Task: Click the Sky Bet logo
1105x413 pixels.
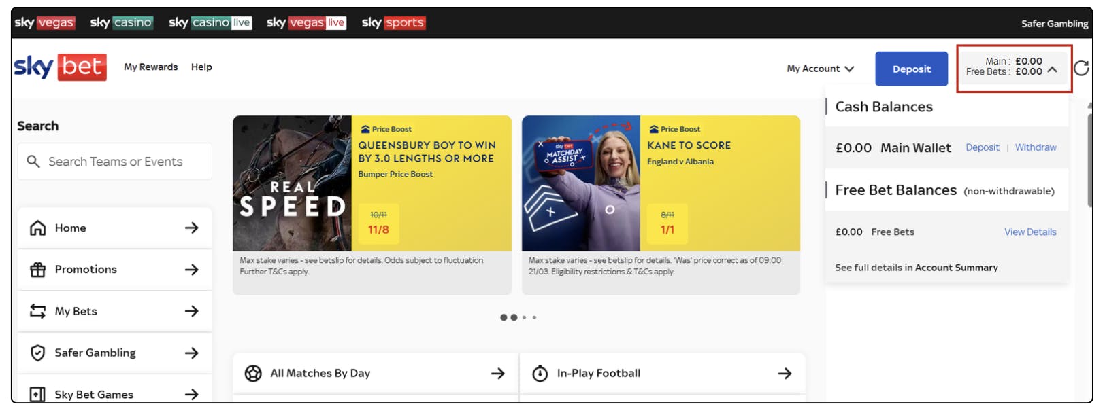Action: click(60, 67)
